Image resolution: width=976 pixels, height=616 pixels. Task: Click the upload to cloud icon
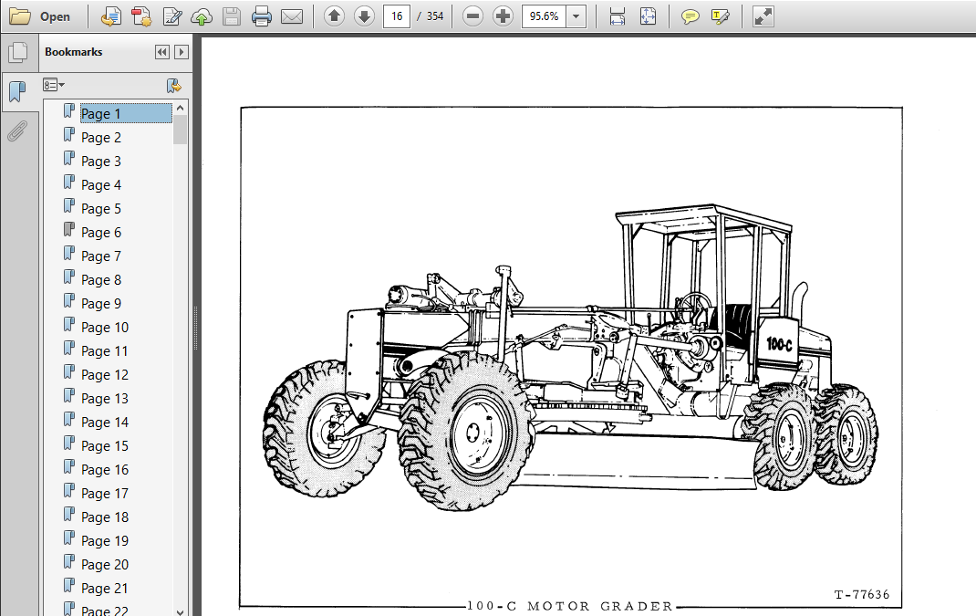coord(202,16)
